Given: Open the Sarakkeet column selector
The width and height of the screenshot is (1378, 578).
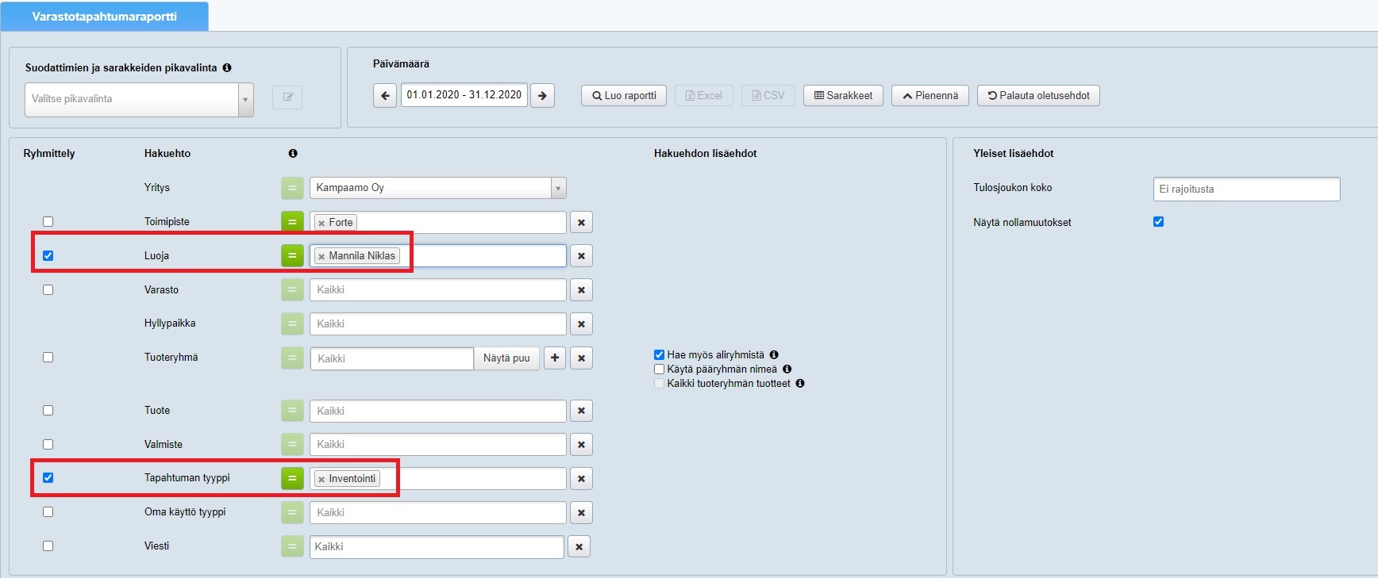Looking at the screenshot, I should (843, 96).
